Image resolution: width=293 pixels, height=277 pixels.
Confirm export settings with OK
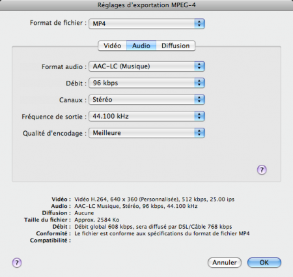264,263
